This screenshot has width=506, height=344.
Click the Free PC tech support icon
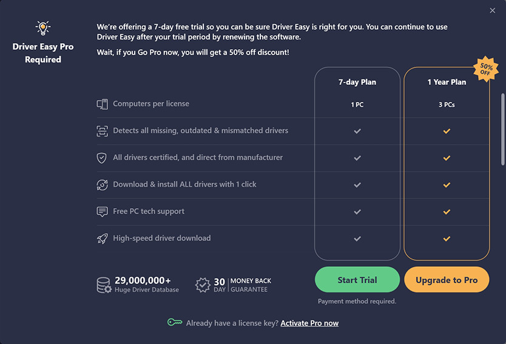point(103,212)
